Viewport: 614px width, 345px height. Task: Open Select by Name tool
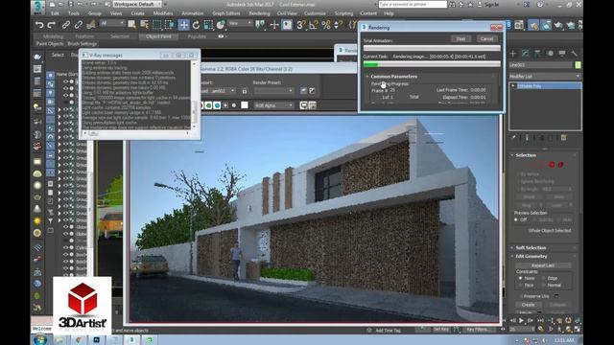144,25
